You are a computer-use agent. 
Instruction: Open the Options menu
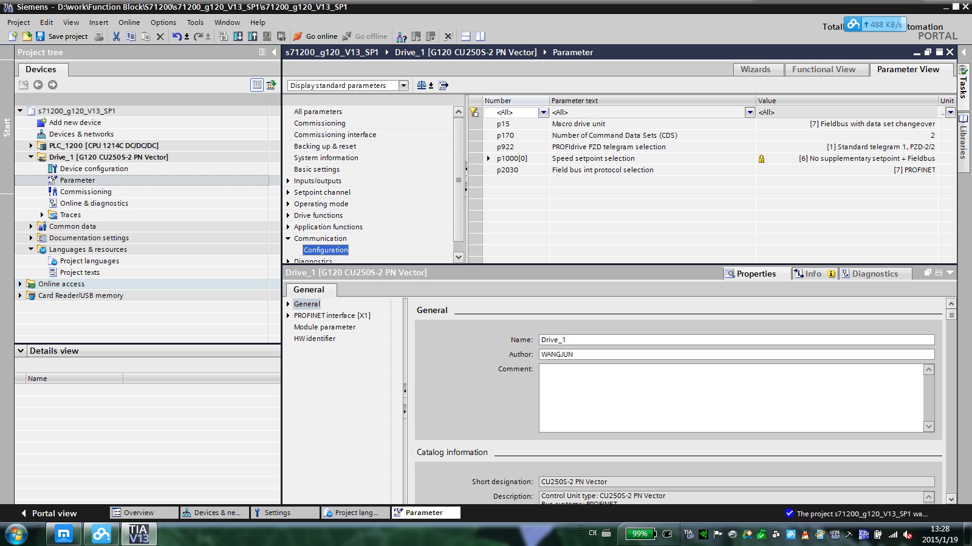coord(163,22)
